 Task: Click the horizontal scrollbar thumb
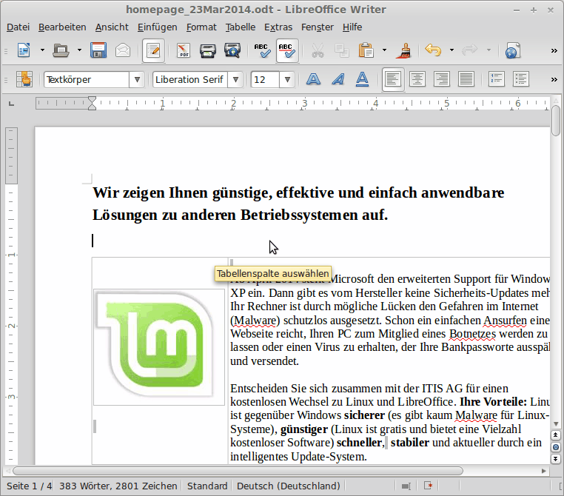(x=238, y=471)
